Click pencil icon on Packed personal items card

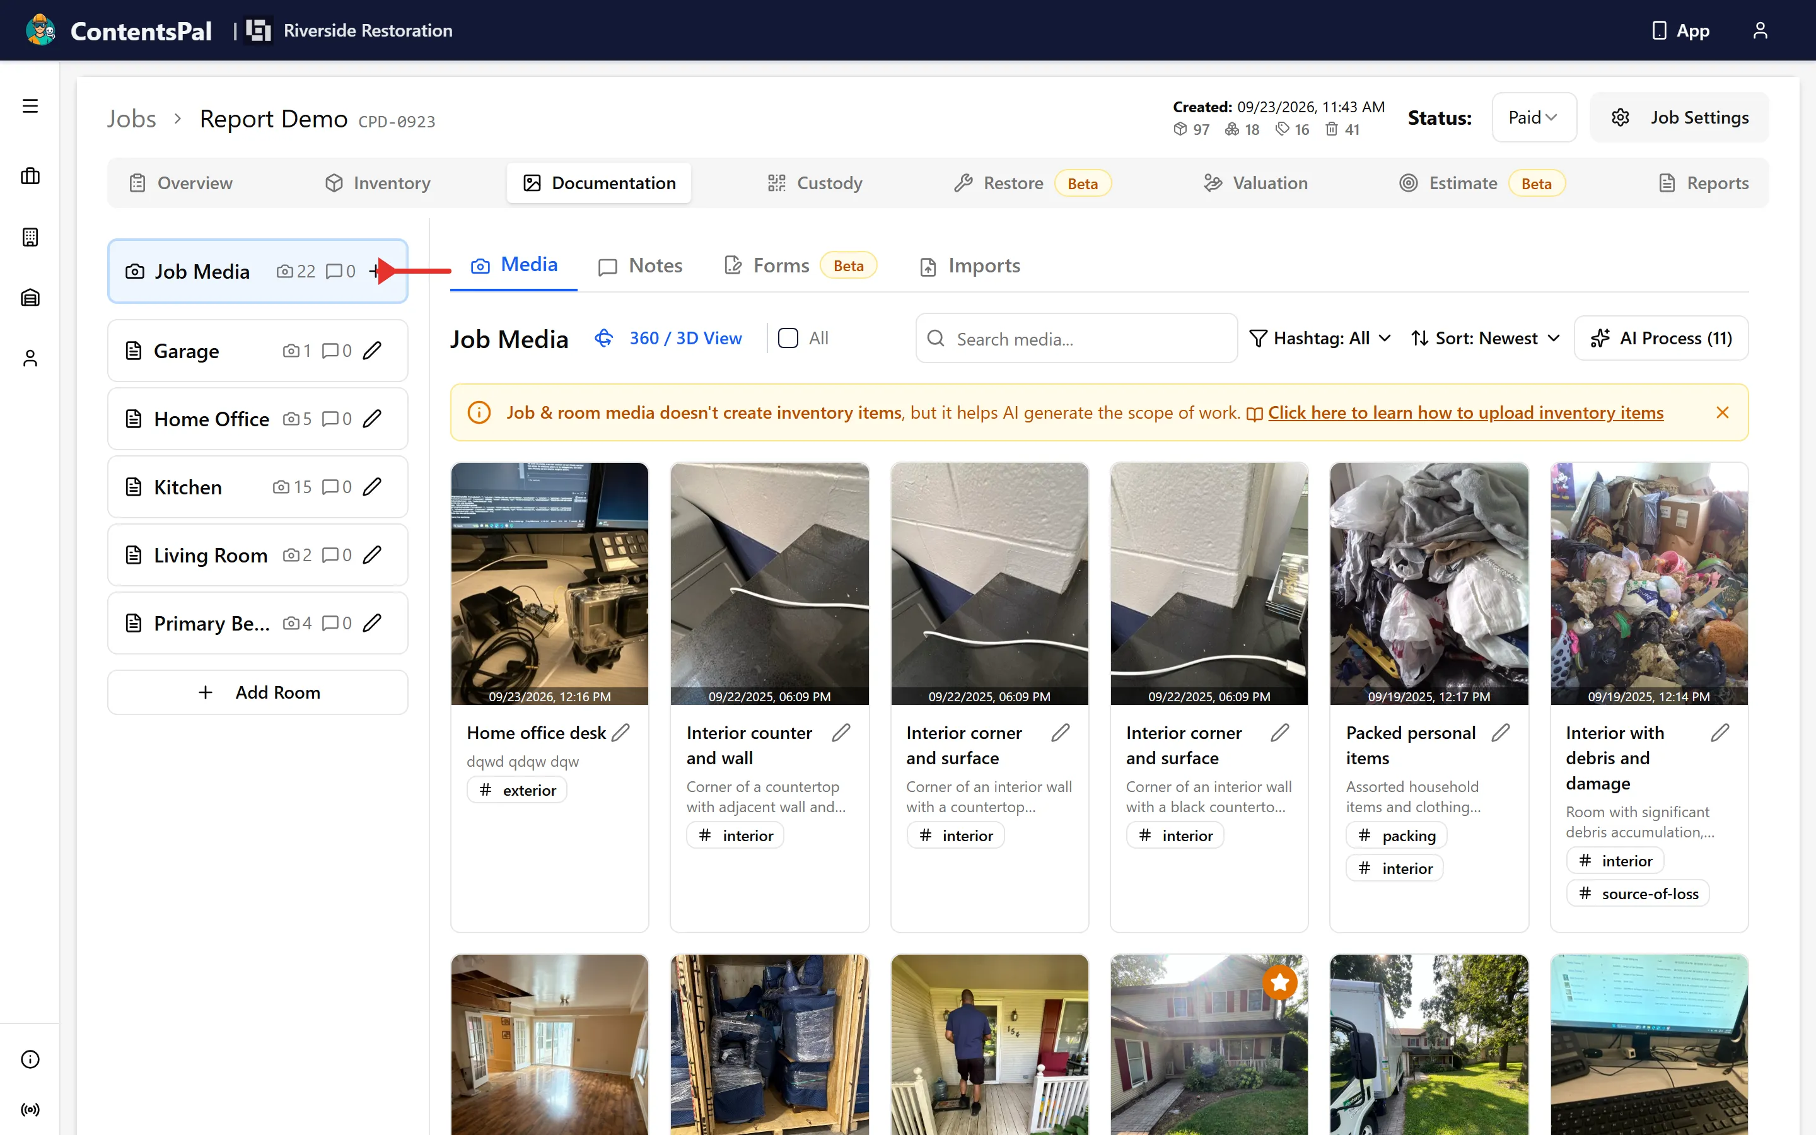1500,733
